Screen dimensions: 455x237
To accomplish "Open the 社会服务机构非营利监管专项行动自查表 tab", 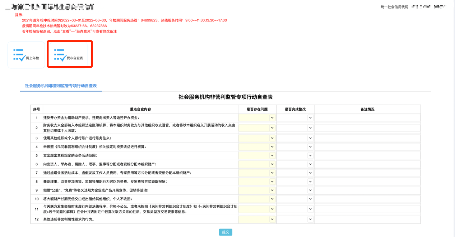I will point(60,86).
